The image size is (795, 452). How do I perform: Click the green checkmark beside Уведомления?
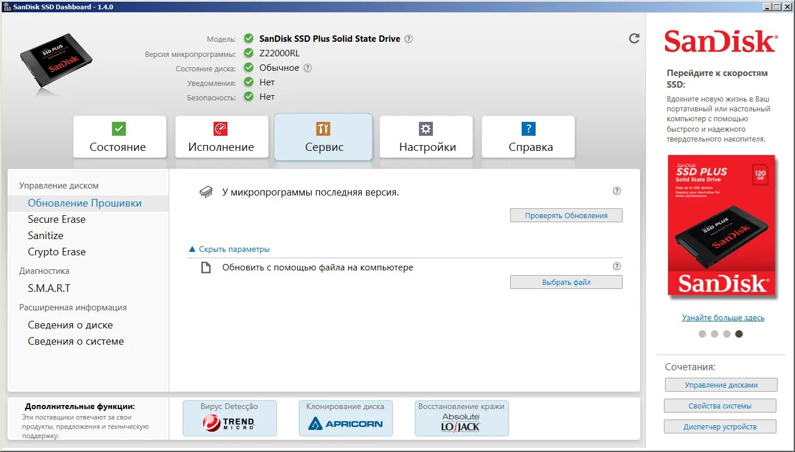click(249, 82)
